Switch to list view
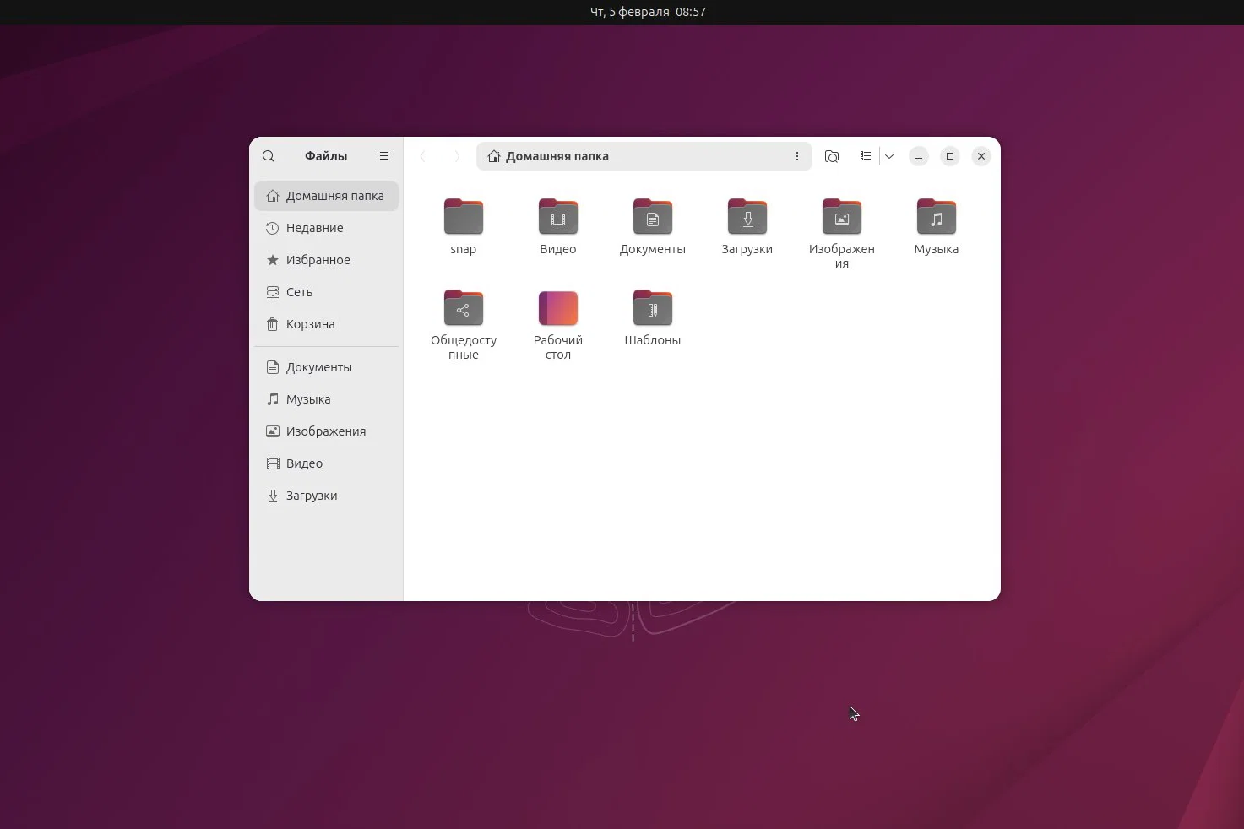Image resolution: width=1244 pixels, height=829 pixels. click(x=865, y=156)
